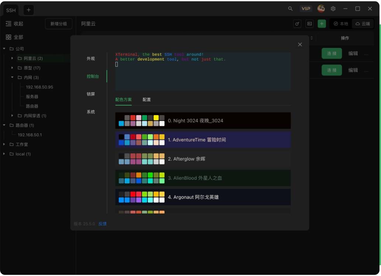The image size is (381, 276).
Task: Open the user avatar profile
Action: [x=321, y=8]
